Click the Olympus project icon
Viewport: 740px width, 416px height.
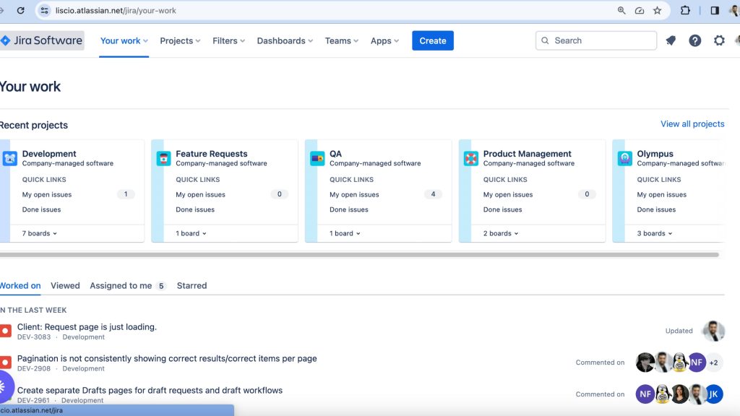[625, 158]
